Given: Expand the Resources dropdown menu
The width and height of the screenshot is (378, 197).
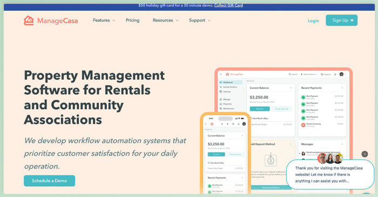Looking at the screenshot, I should 165,20.
